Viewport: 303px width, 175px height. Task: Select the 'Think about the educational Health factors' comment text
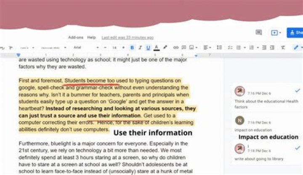266,104
